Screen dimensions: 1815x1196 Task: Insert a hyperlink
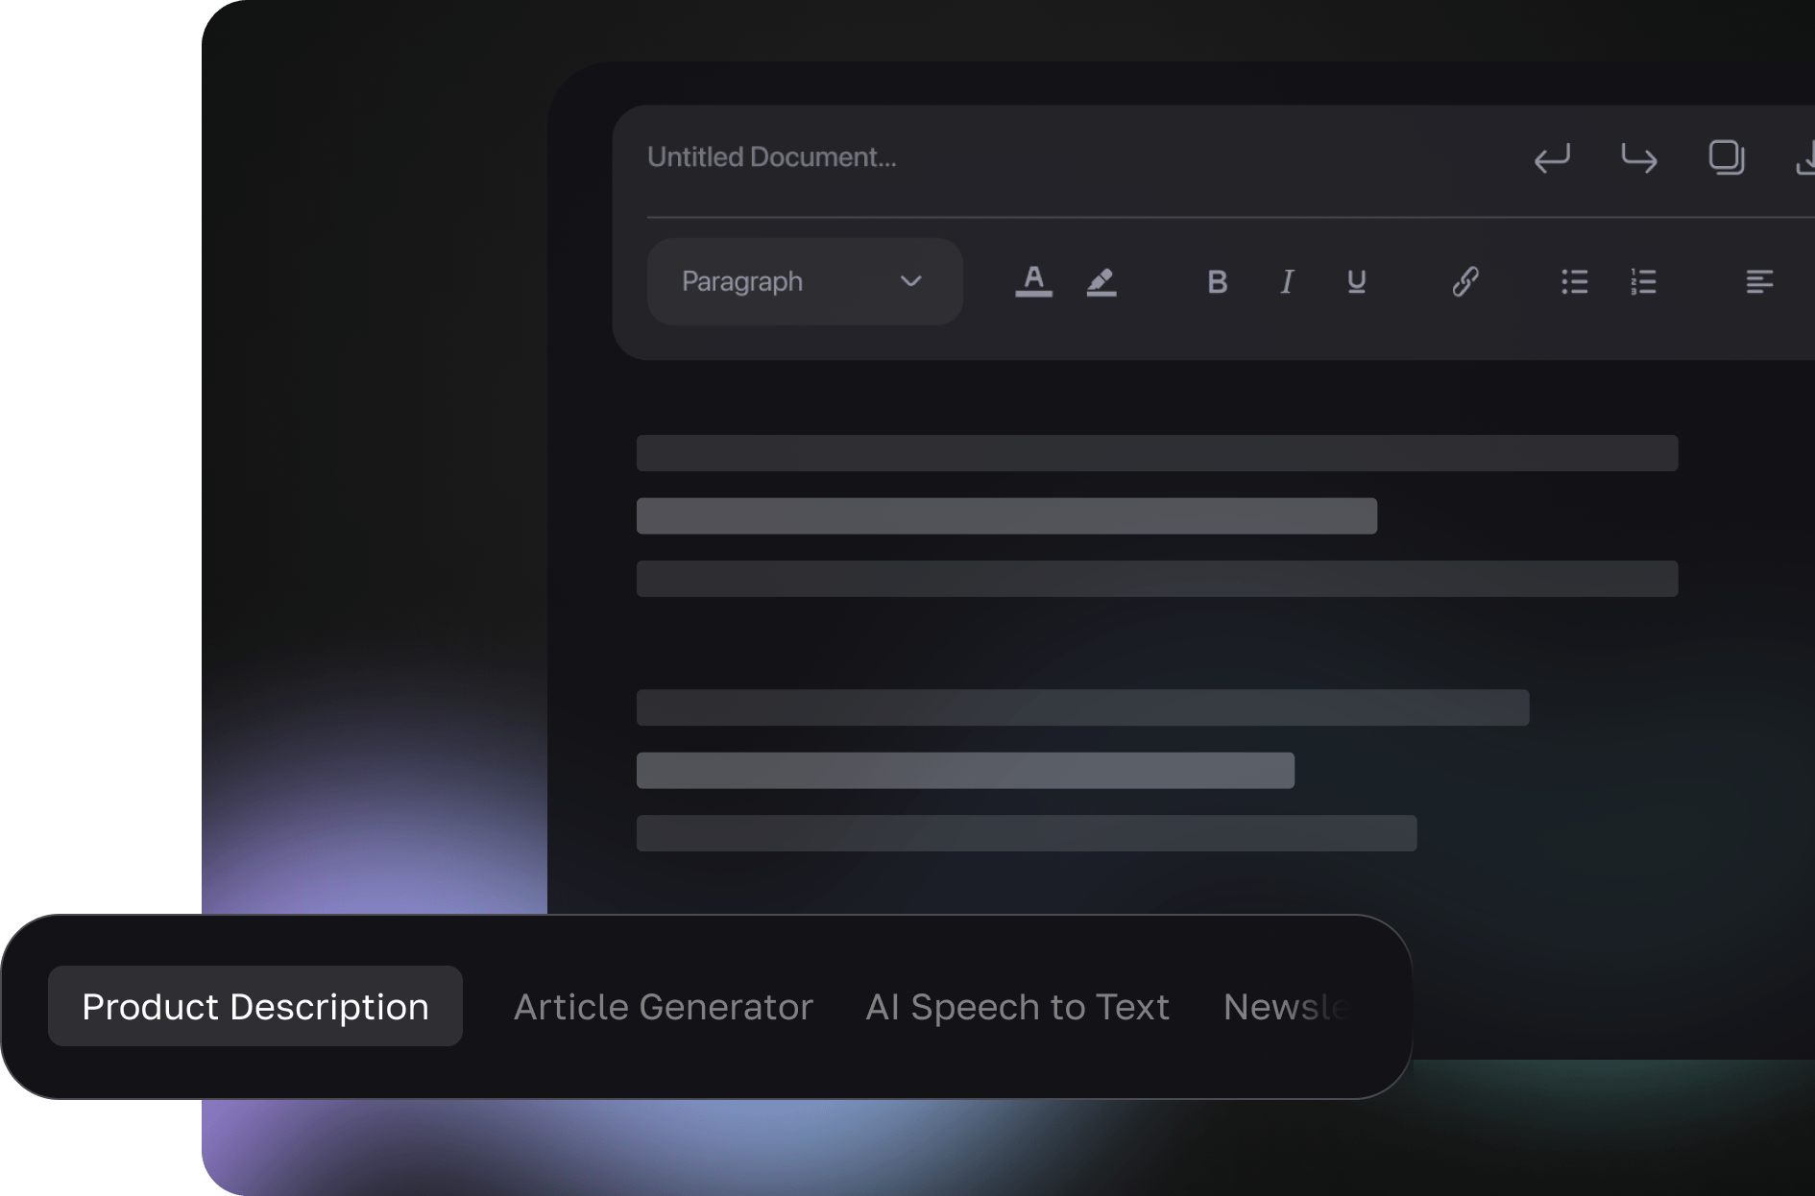(1464, 281)
